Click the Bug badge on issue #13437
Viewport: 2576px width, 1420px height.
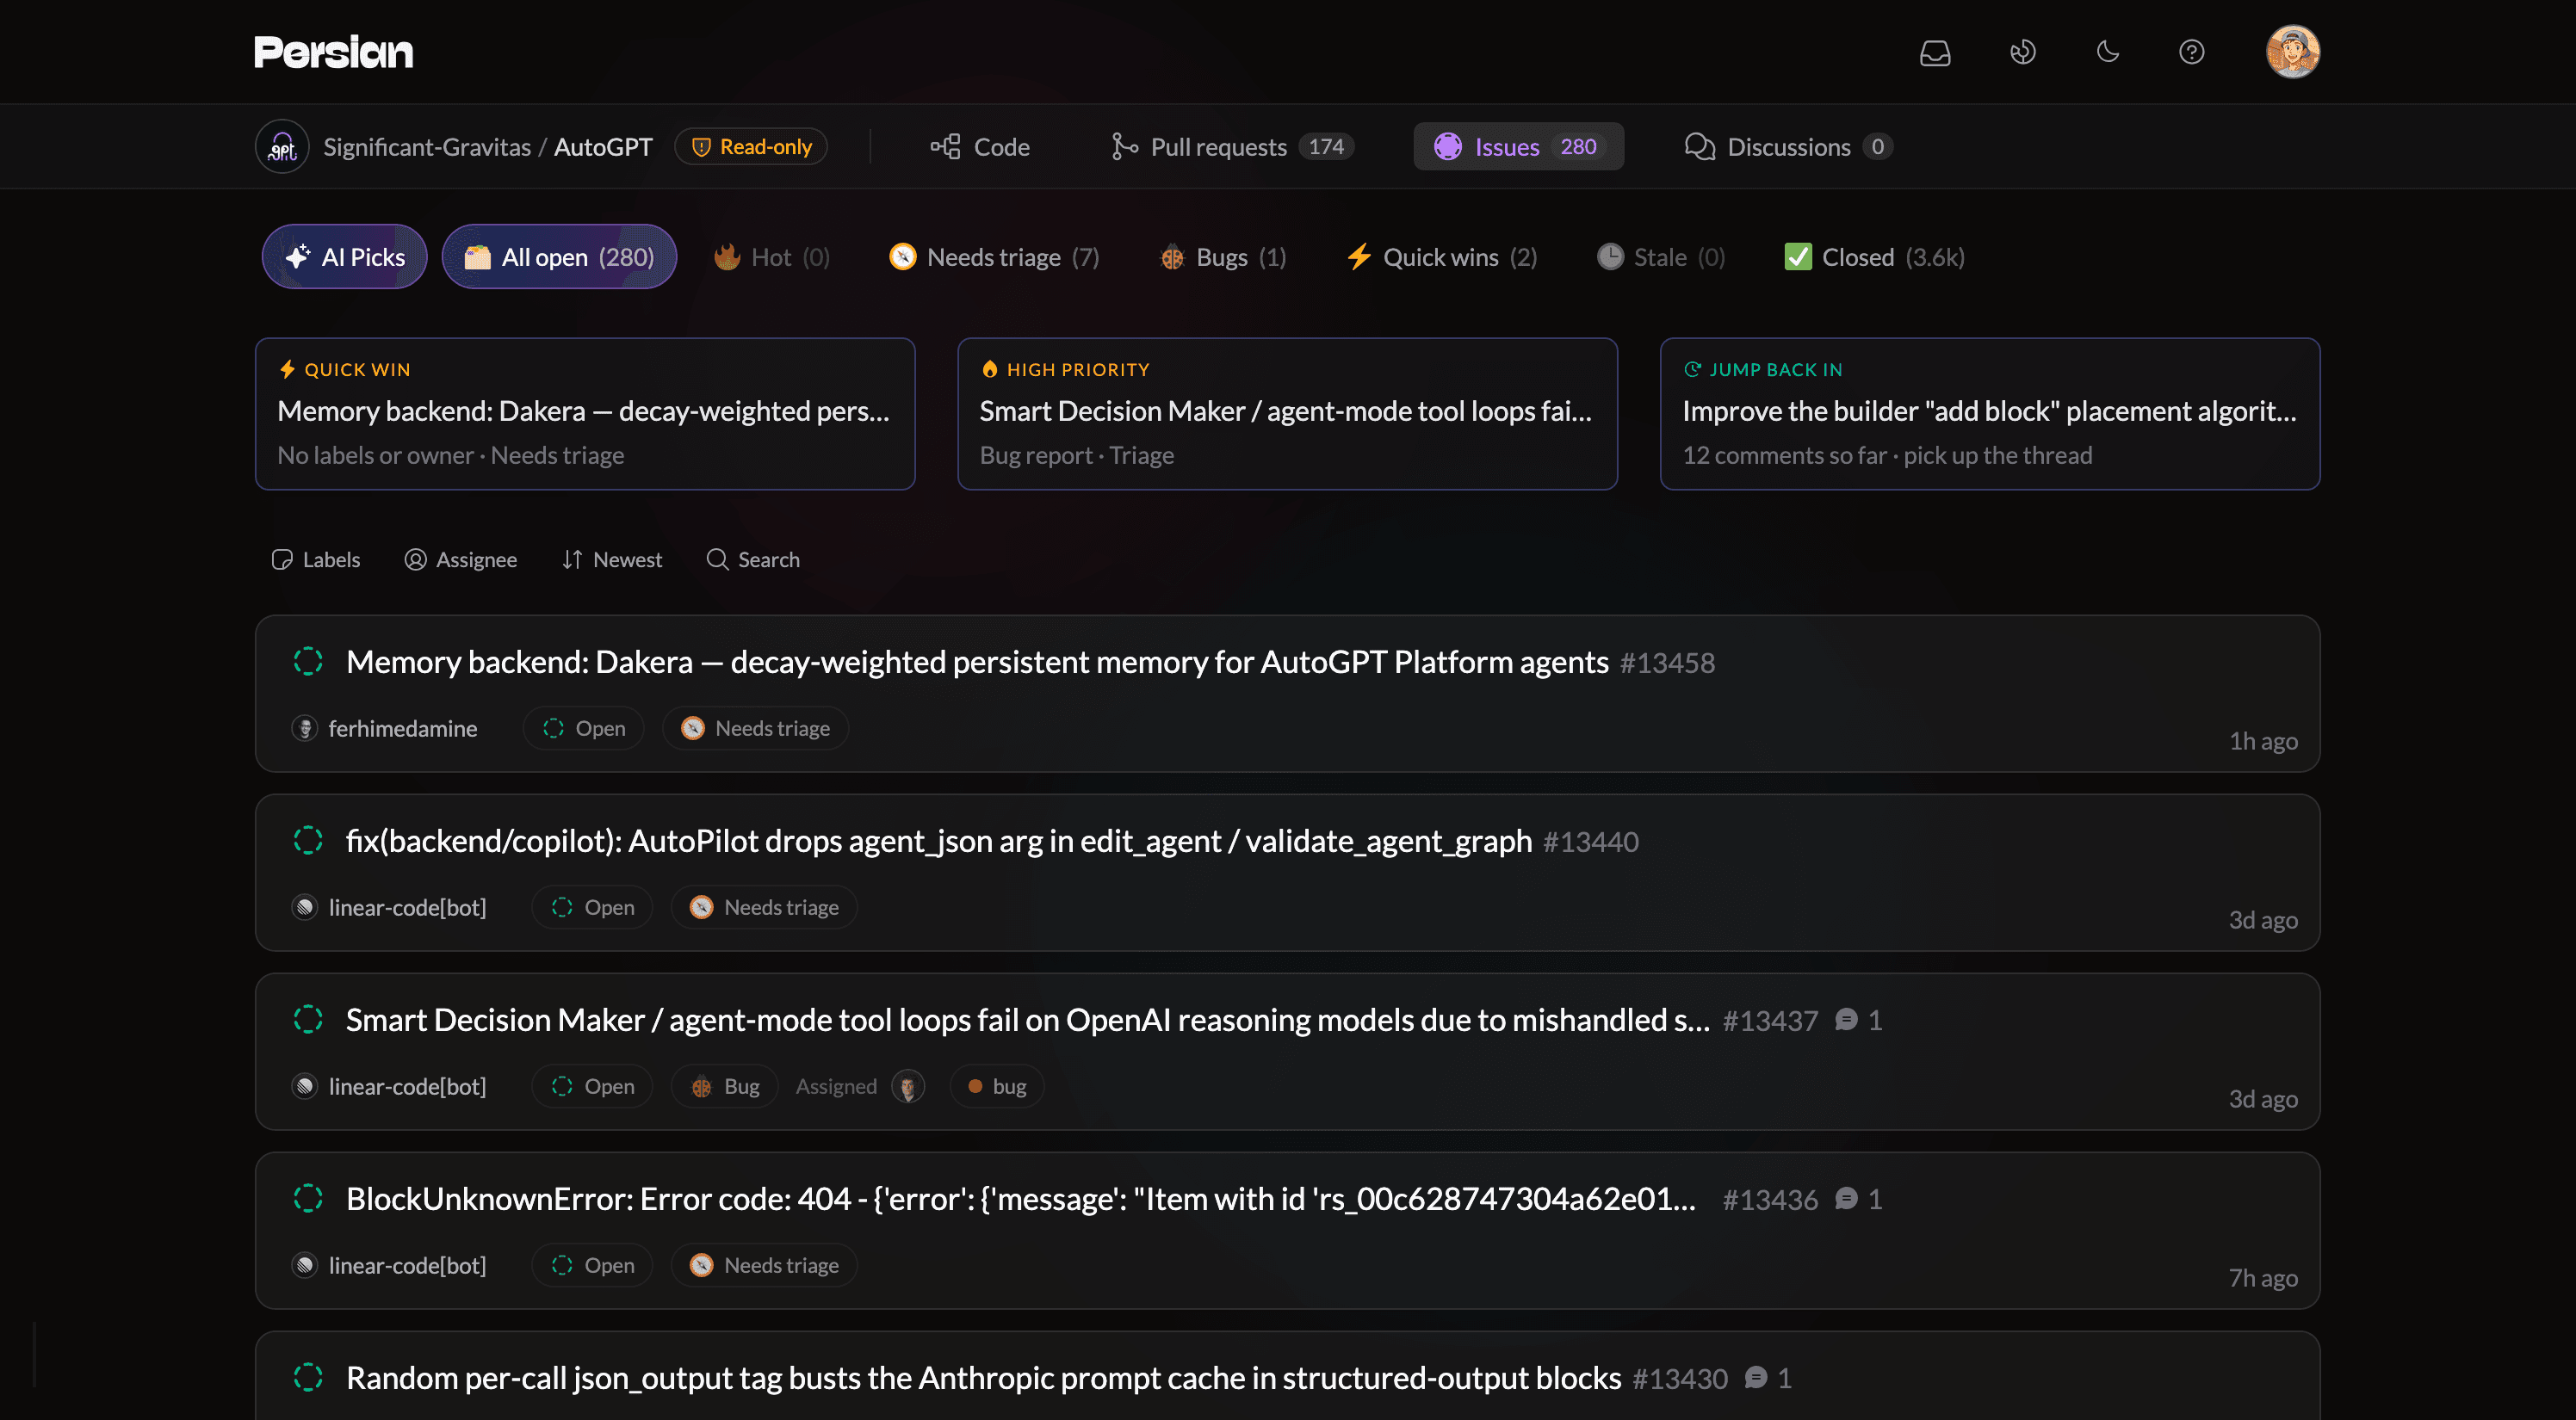click(x=725, y=1086)
